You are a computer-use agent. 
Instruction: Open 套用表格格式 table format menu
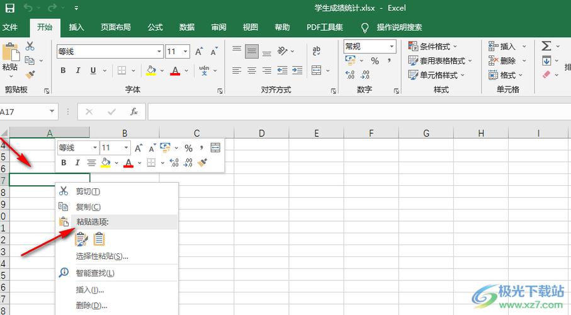click(440, 60)
